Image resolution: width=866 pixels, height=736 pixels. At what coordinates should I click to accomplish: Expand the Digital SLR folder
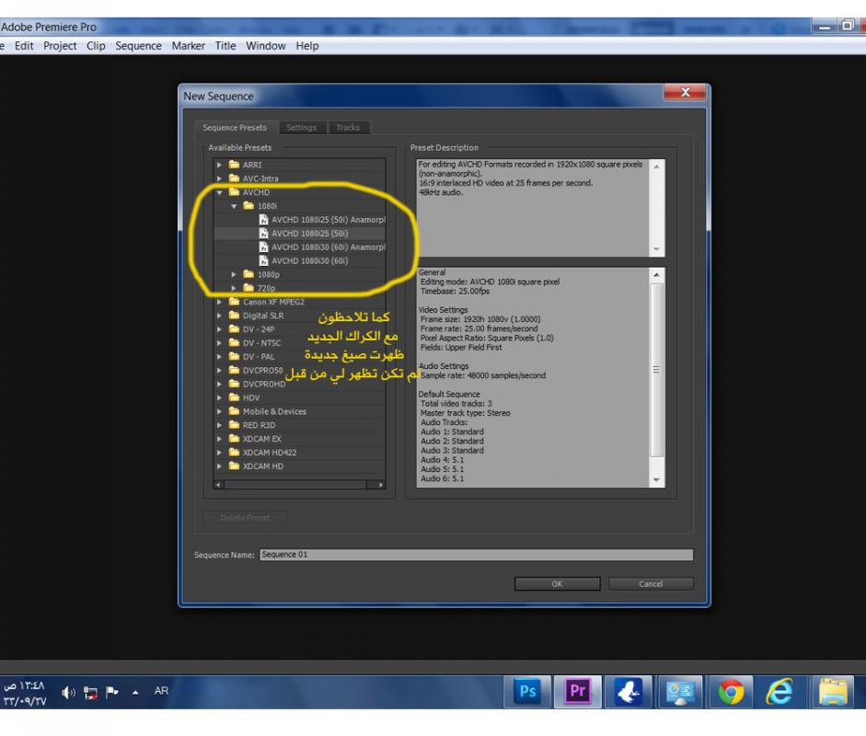click(x=219, y=316)
